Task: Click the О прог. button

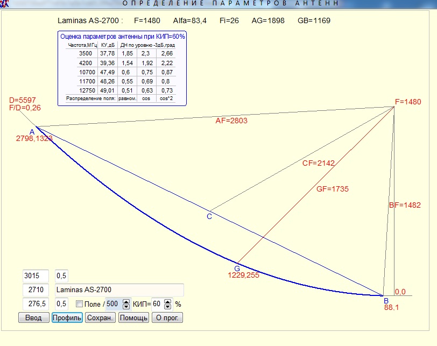Action: pos(167,317)
